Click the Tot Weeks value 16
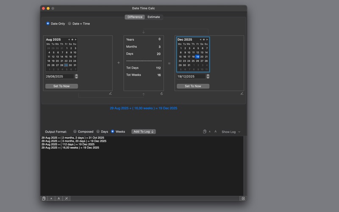The height and width of the screenshot is (212, 339). pyautogui.click(x=159, y=75)
